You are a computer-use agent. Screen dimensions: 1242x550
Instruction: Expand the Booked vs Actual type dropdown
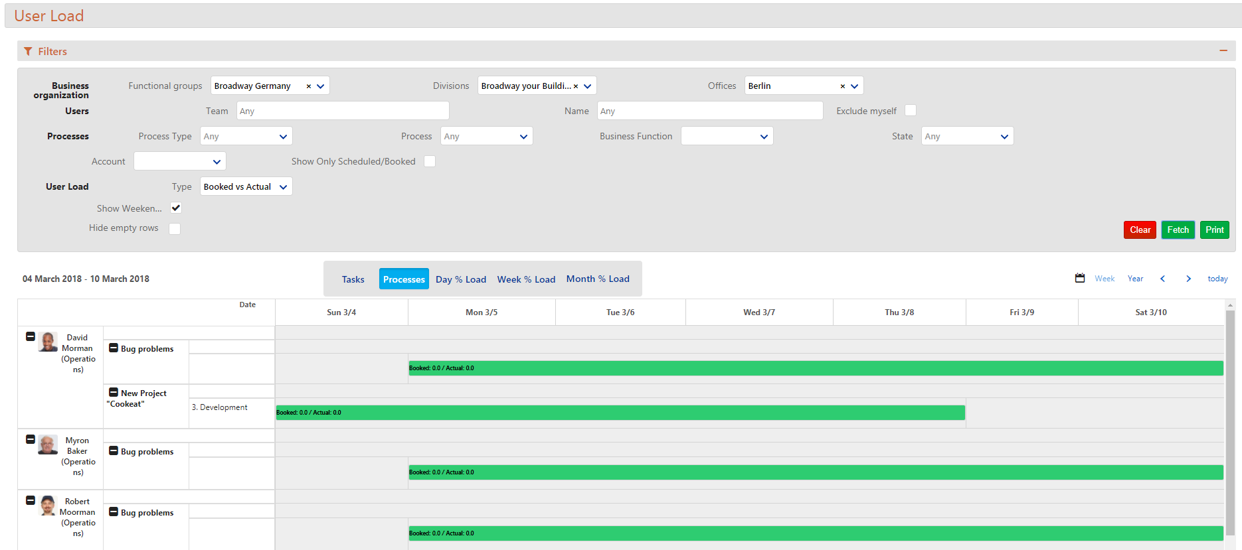pos(246,187)
